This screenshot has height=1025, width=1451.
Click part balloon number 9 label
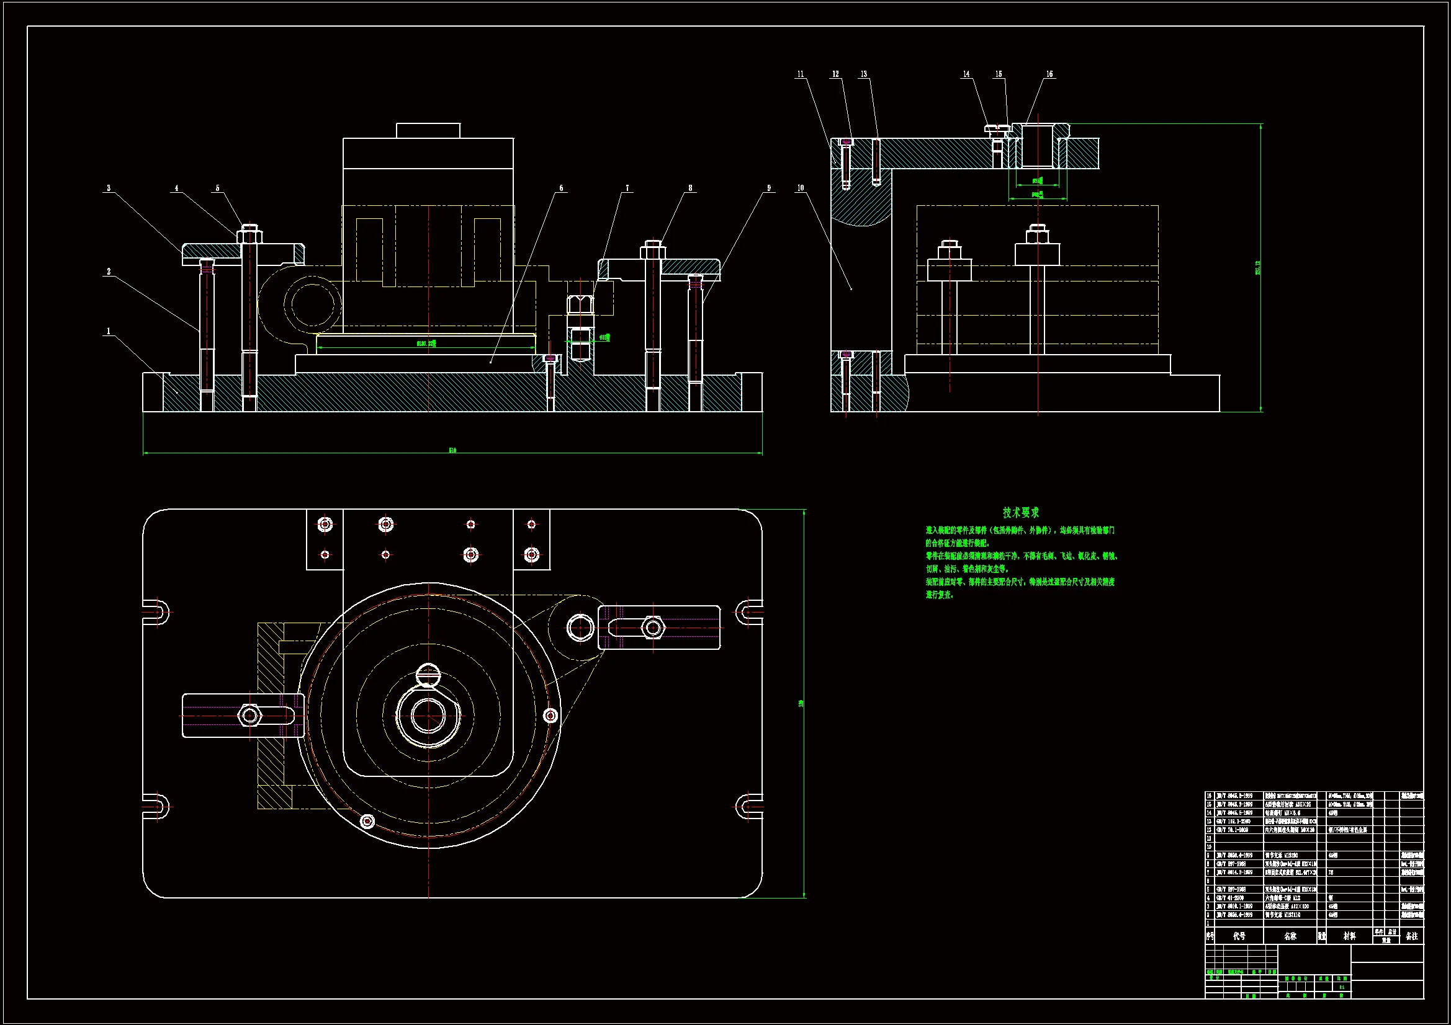768,189
